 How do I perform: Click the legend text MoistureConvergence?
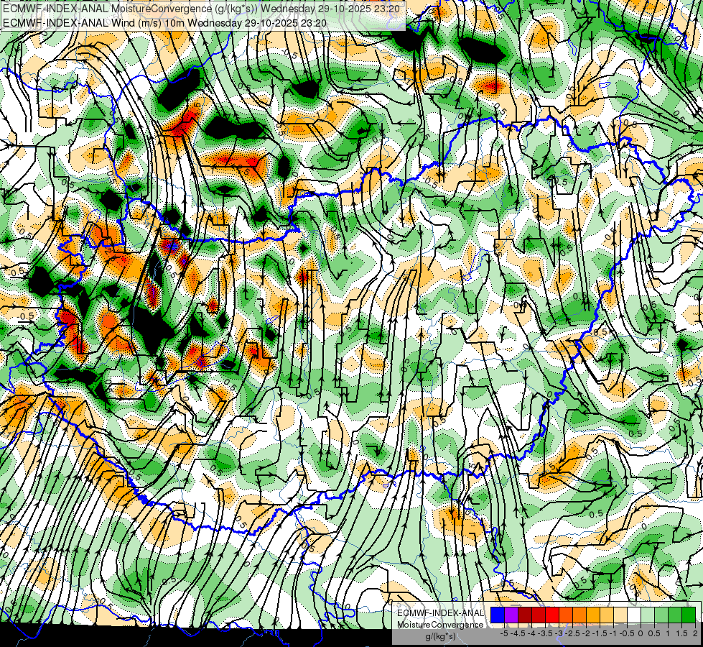point(440,625)
